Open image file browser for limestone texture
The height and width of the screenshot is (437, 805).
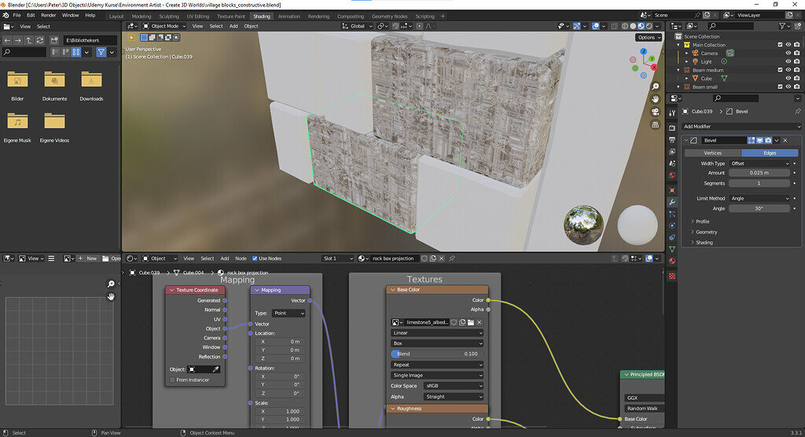click(470, 322)
